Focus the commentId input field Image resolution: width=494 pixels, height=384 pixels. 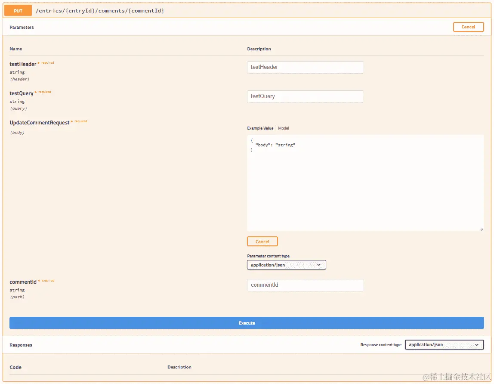click(x=305, y=285)
